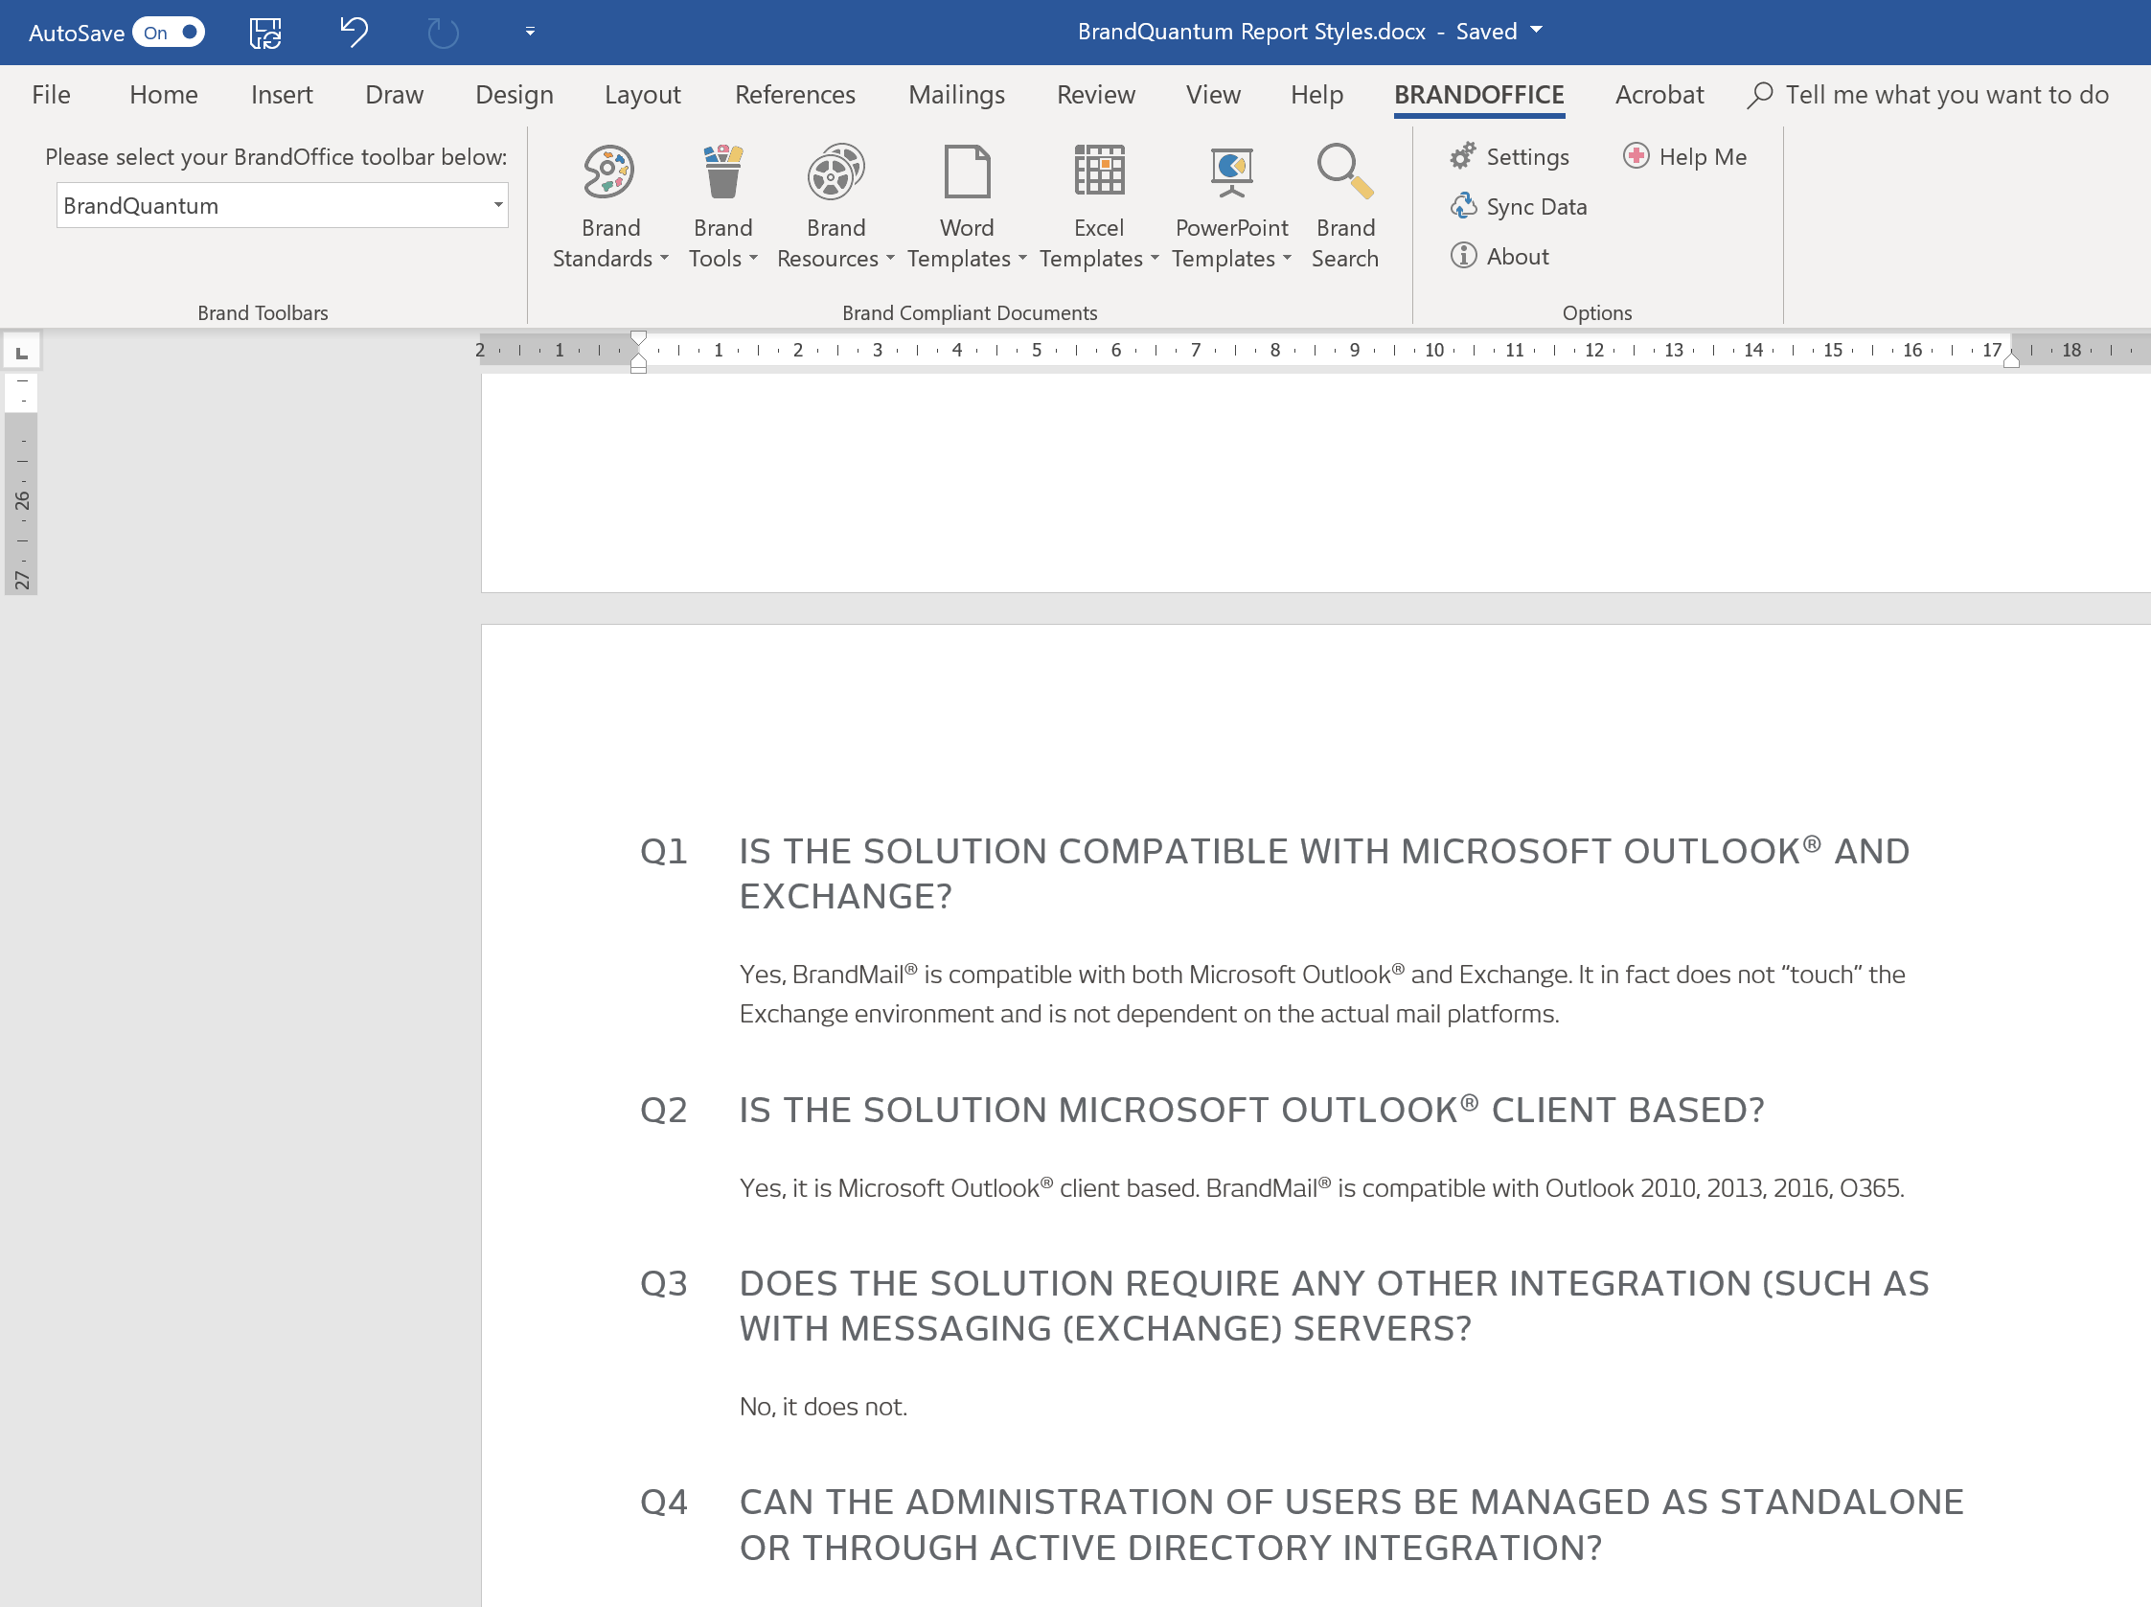The height and width of the screenshot is (1607, 2151).
Task: Click the tab selector box beside ruler
Action: 21,352
